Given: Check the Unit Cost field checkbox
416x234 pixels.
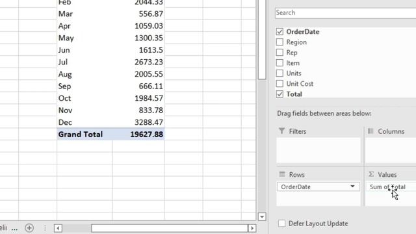Looking at the screenshot, I should coord(279,84).
